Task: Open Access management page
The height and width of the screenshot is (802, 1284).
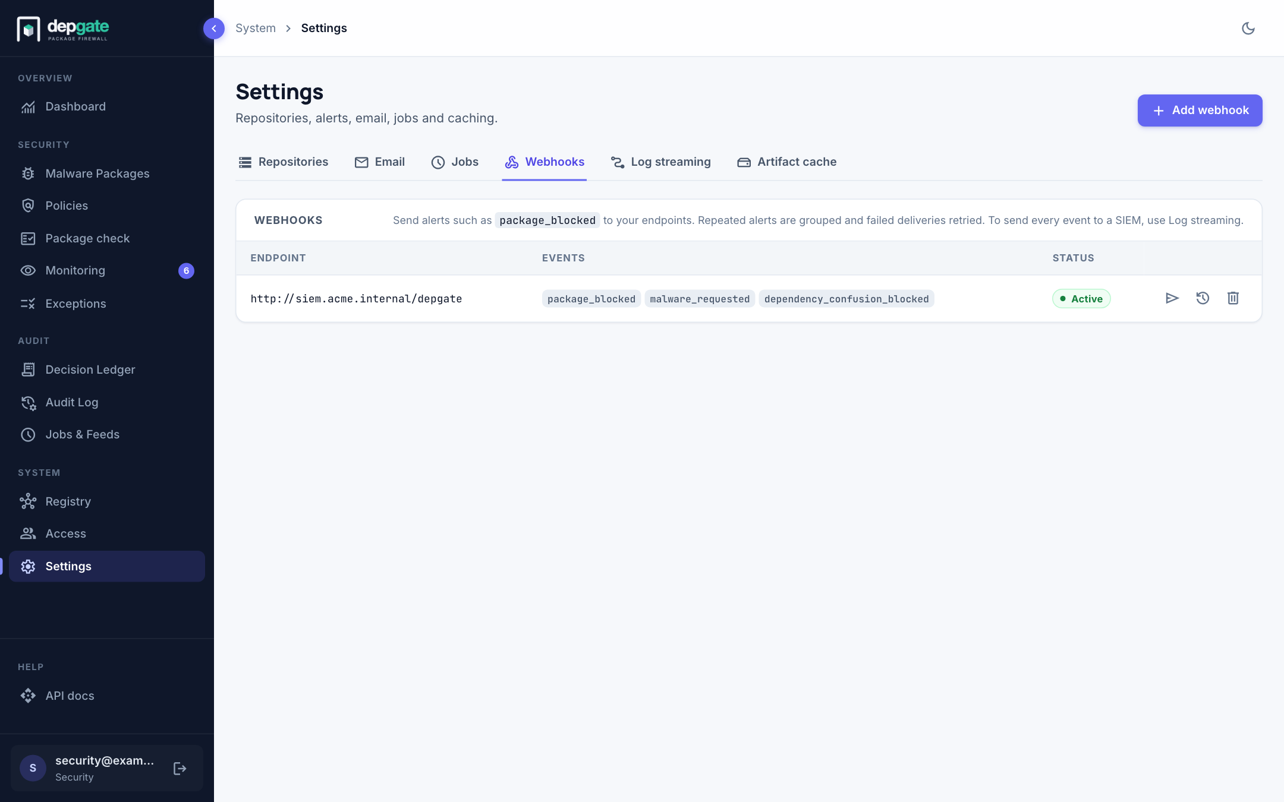Action: click(x=107, y=533)
